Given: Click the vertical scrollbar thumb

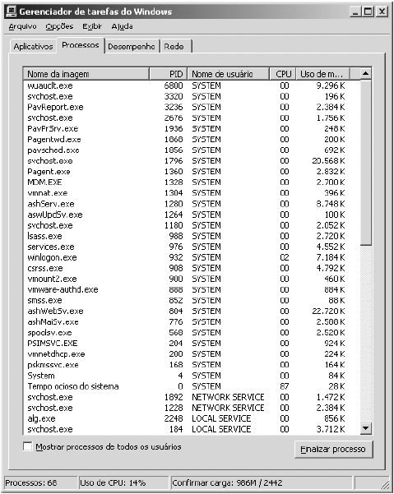Looking at the screenshot, I should point(366,162).
